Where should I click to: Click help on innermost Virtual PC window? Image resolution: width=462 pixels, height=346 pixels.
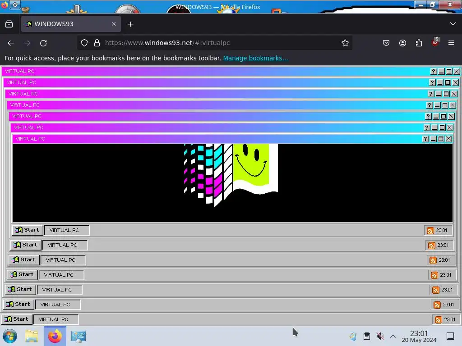(x=425, y=139)
